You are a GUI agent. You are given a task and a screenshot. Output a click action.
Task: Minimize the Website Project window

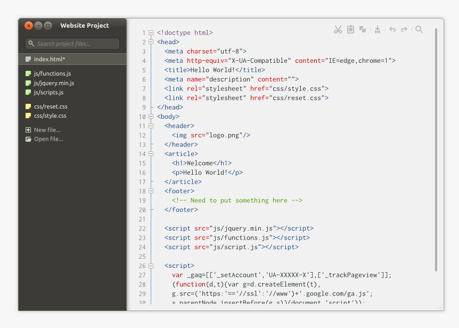(38, 26)
